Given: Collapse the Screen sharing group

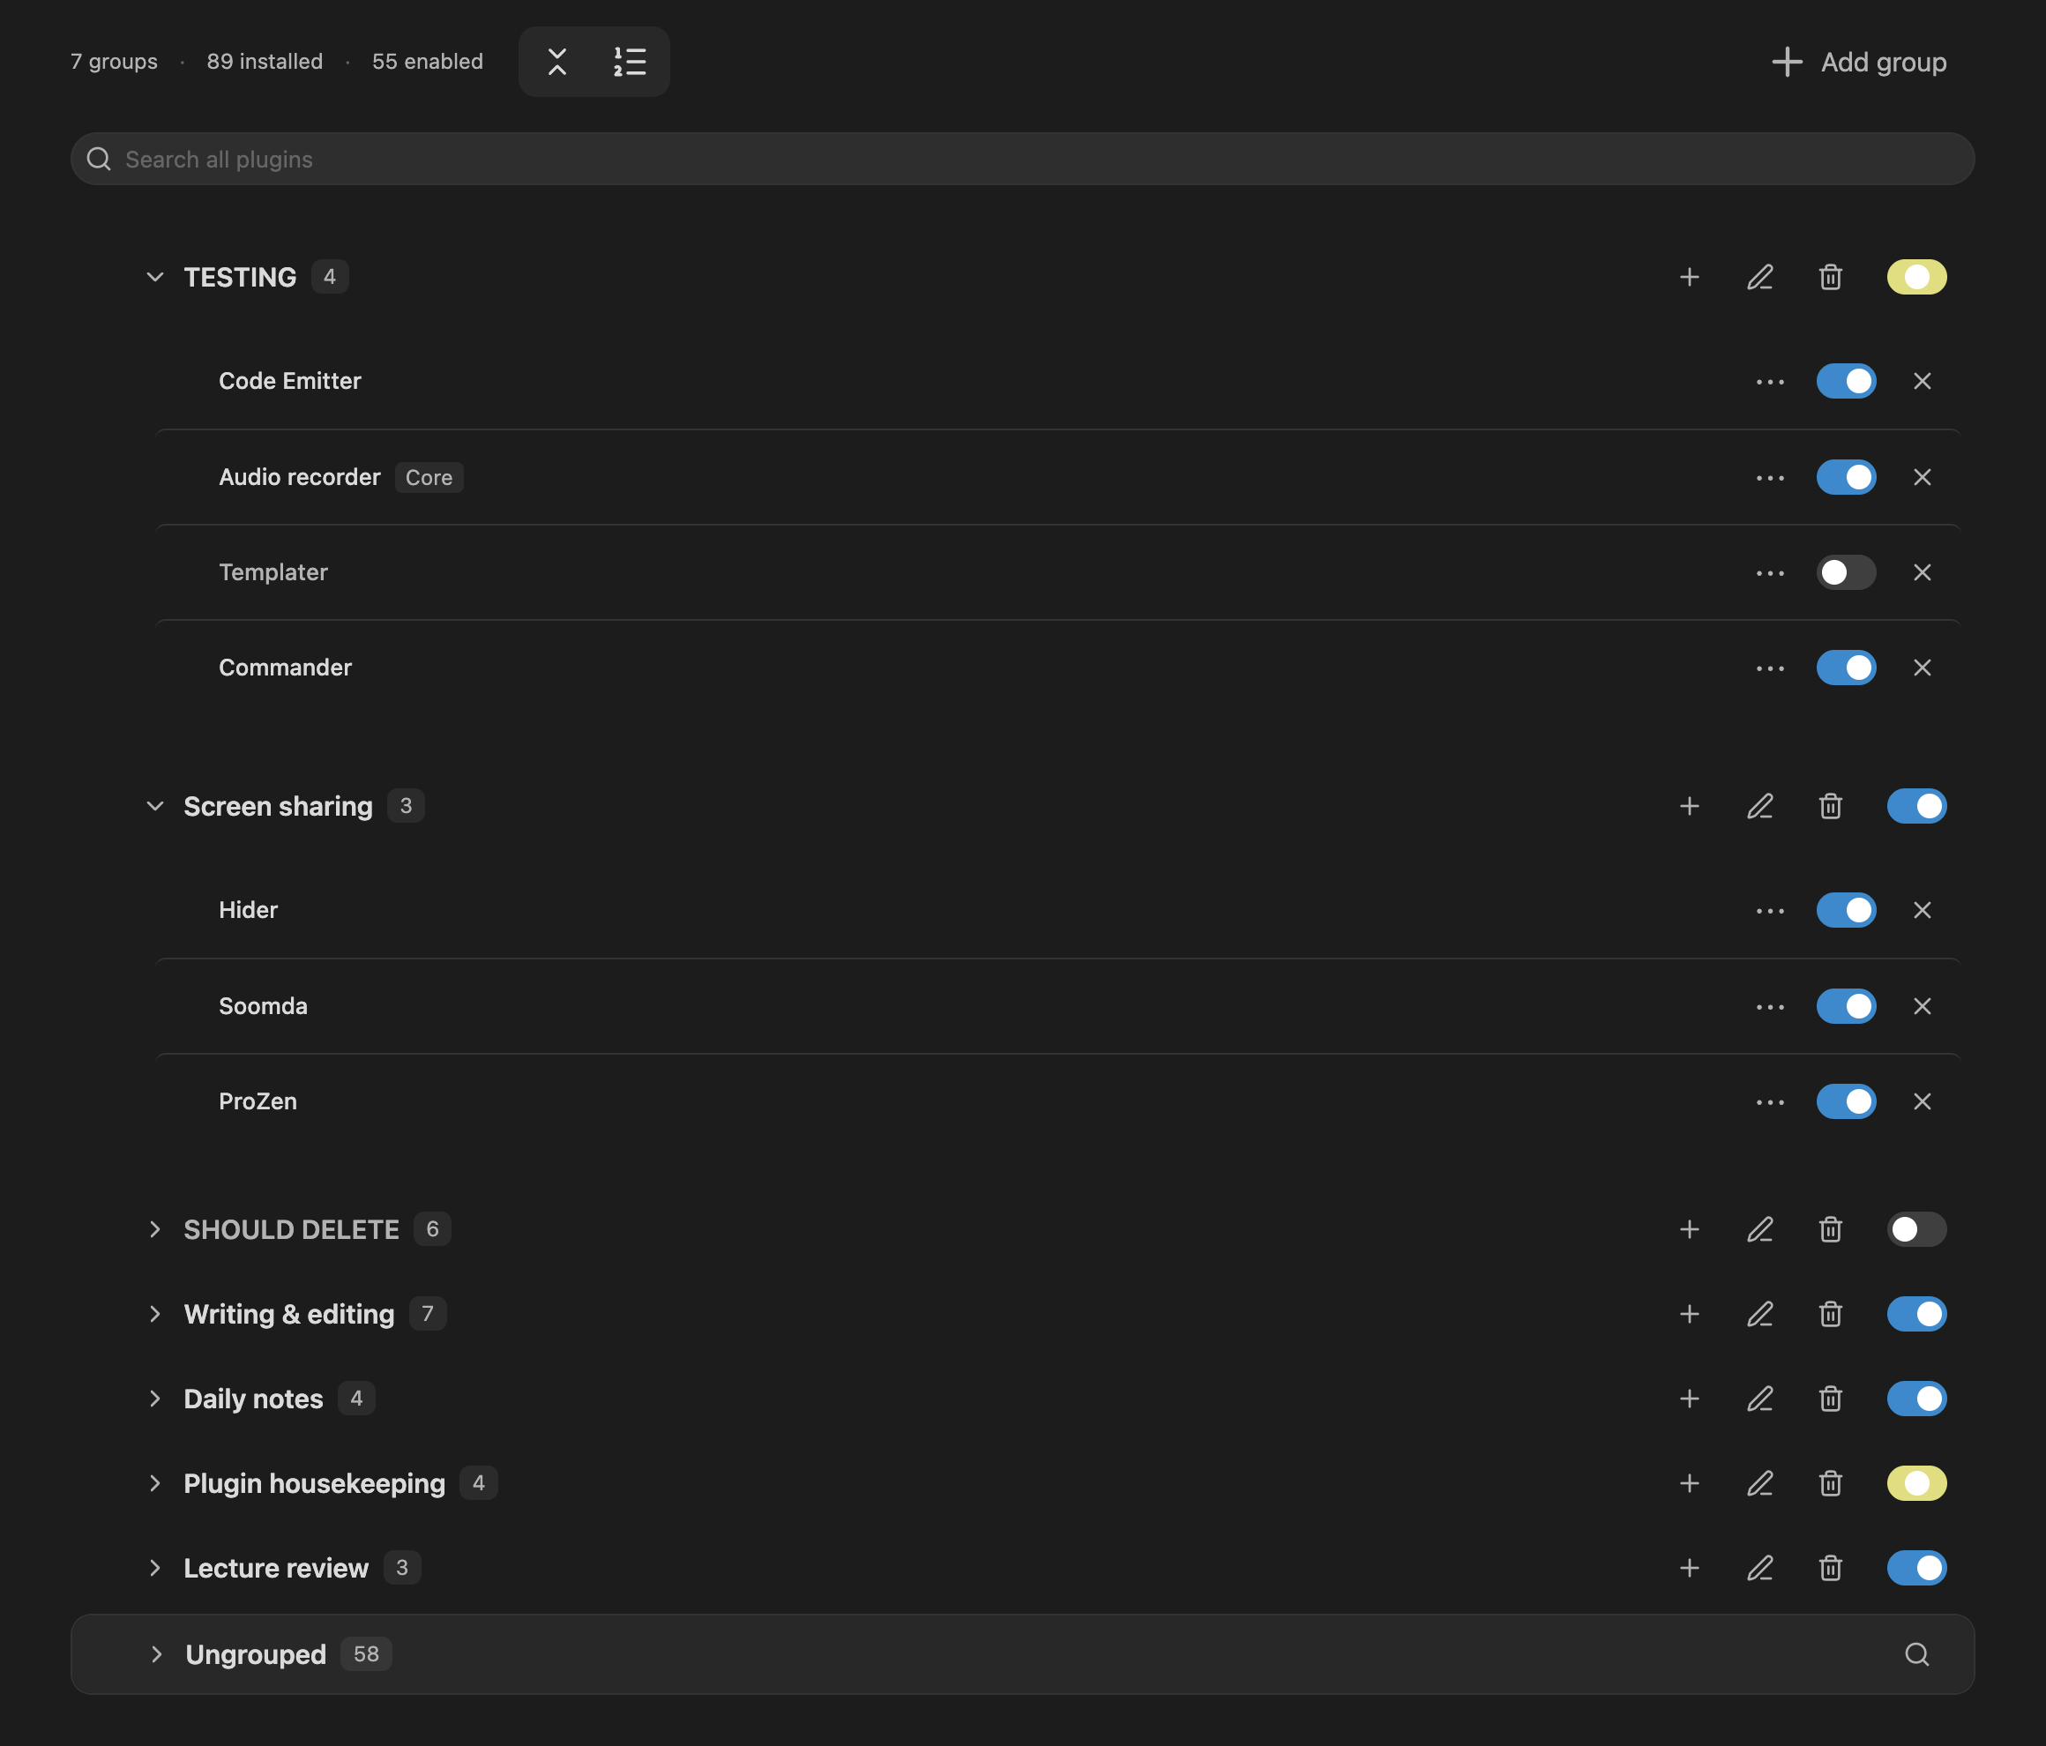Looking at the screenshot, I should click(155, 806).
